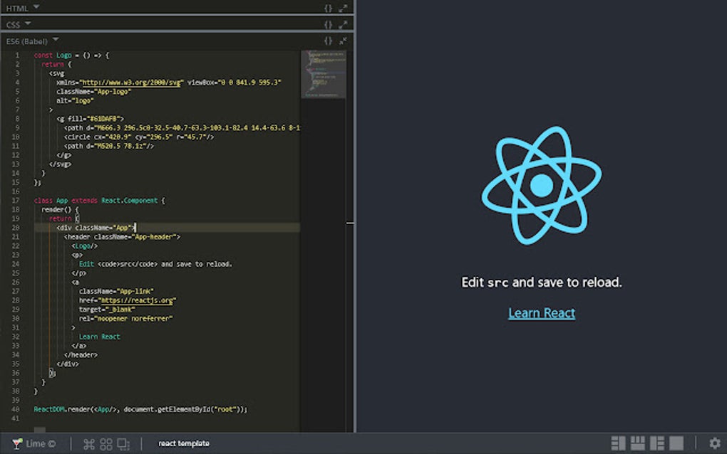Open the ES6 (Babel) language dropdown
This screenshot has width=727, height=454.
point(55,41)
